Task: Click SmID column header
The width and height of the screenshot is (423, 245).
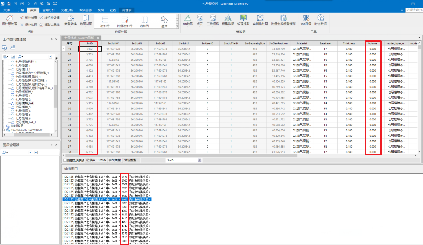Action: tap(90, 43)
